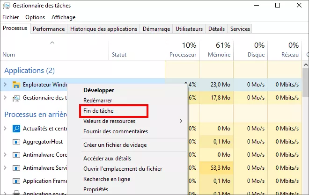Click the Applications (2) group heading

pos(29,71)
